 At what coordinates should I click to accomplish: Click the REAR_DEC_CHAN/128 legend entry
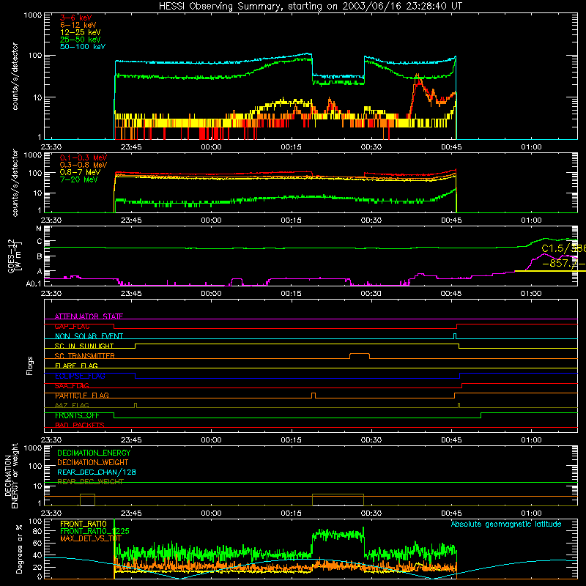tap(97, 472)
